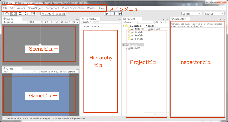
Task: Open the Assets menu
Action: [21, 8]
